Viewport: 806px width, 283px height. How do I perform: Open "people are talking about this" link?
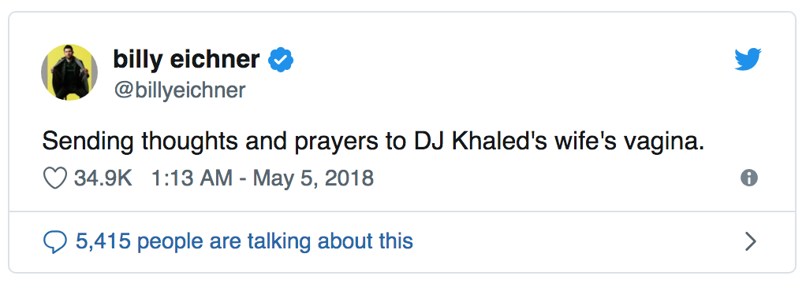[x=275, y=241]
